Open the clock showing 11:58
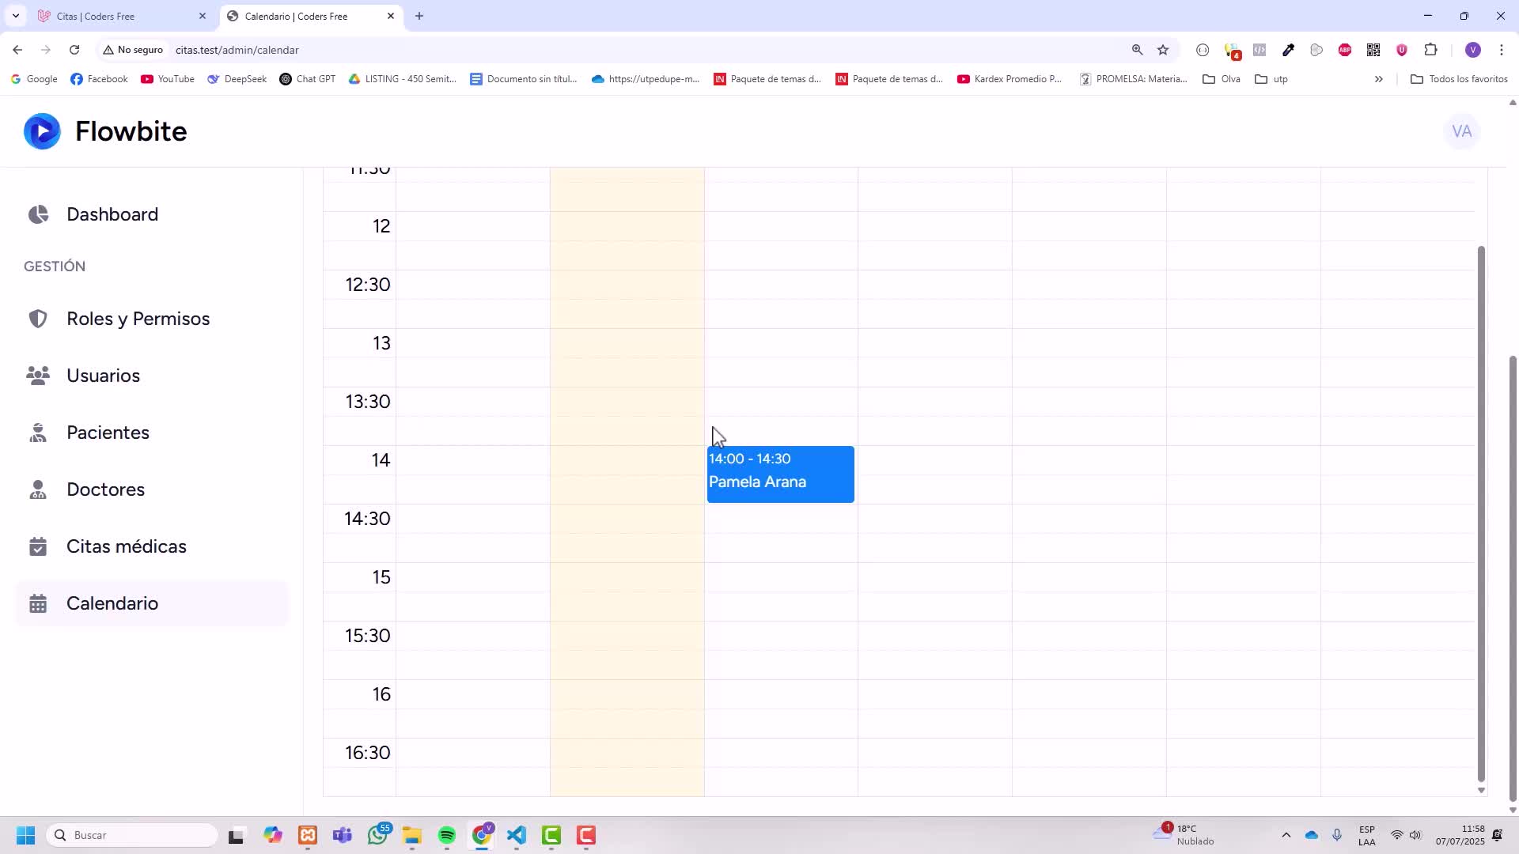 1460,836
